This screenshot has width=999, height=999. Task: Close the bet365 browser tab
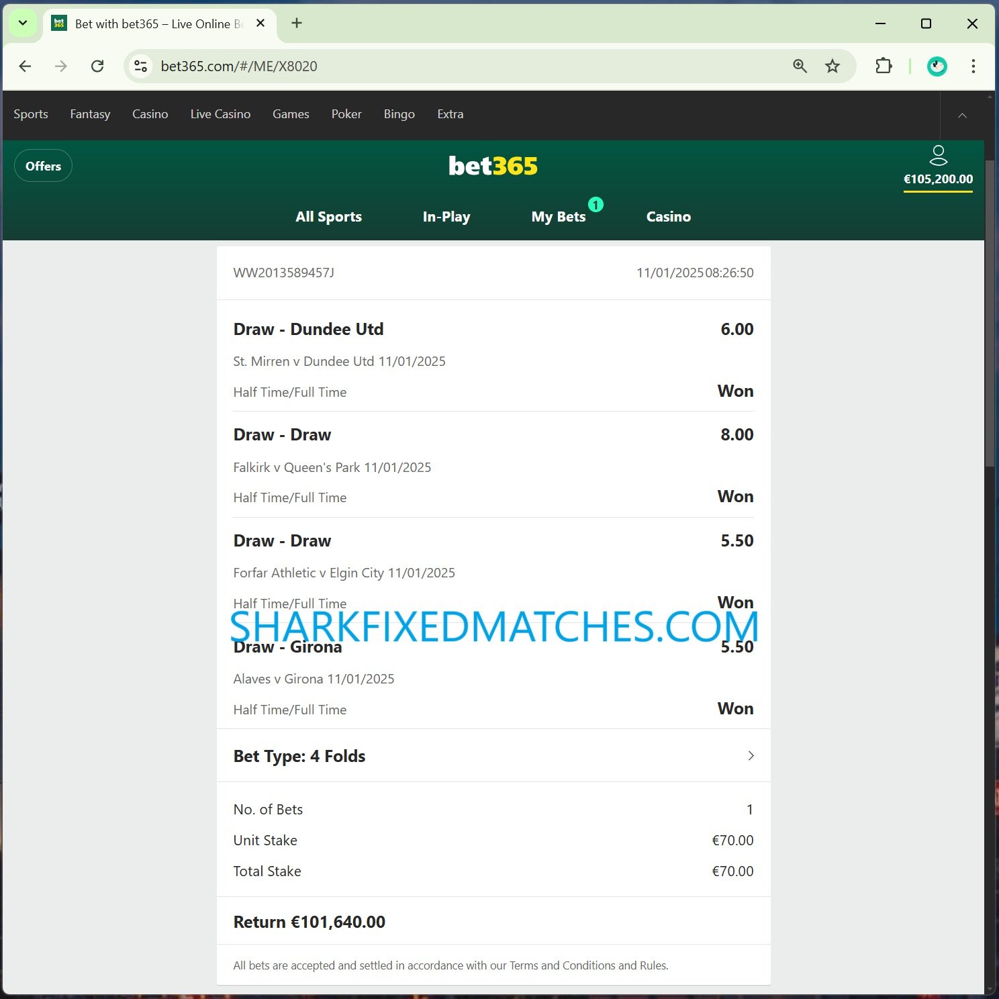pos(260,23)
